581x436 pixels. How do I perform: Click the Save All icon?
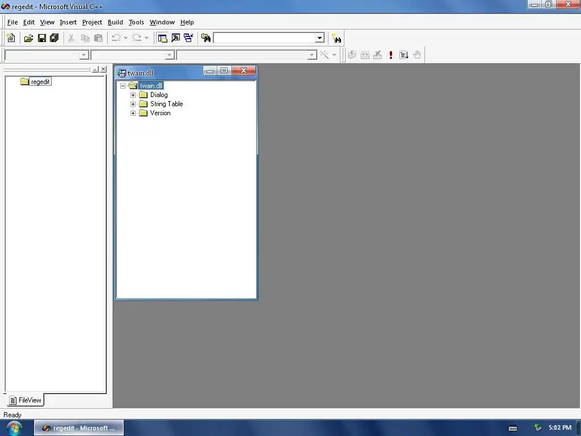pos(54,38)
